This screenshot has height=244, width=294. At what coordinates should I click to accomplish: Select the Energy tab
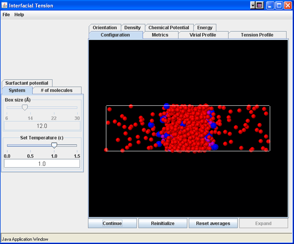pos(205,28)
